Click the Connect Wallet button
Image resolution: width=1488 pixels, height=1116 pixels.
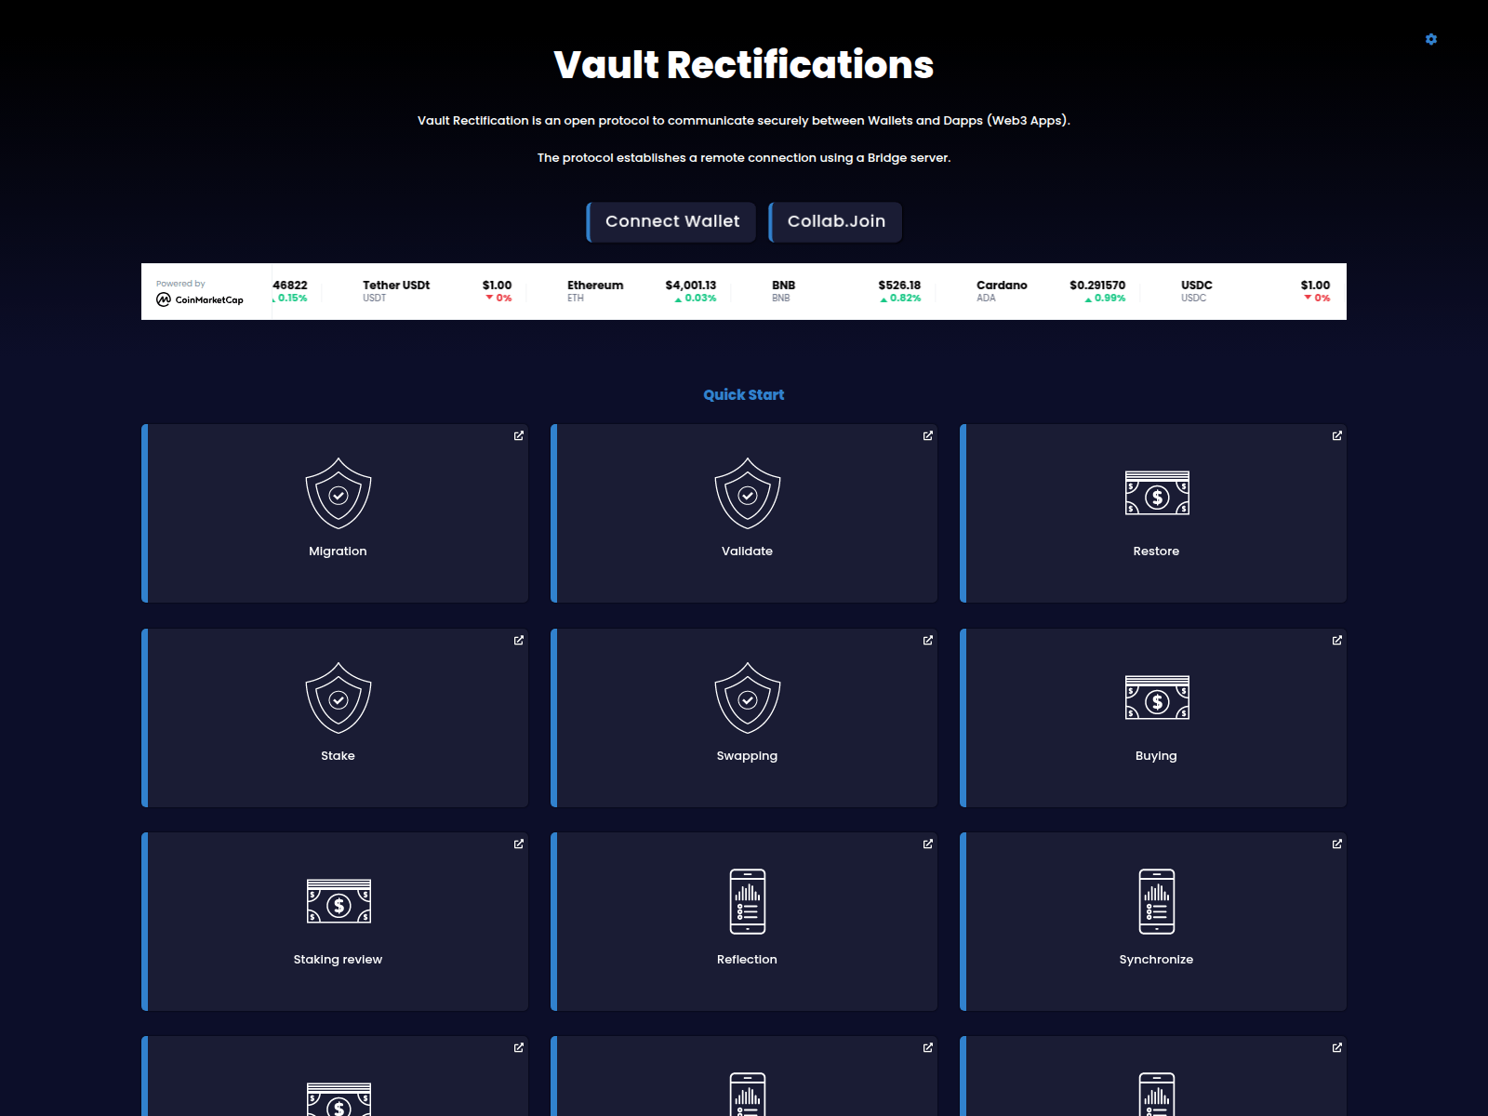tap(671, 221)
